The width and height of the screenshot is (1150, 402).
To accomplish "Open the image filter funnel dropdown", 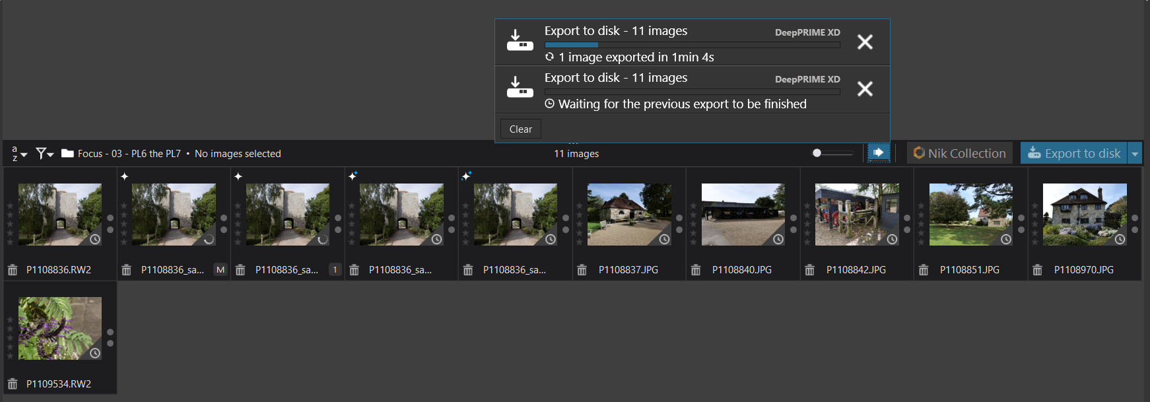I will pos(44,153).
